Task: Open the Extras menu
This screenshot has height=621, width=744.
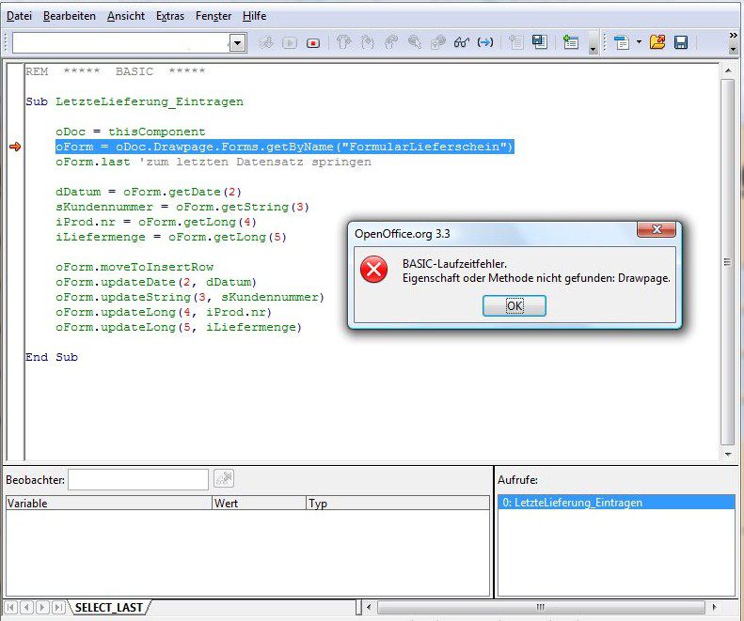Action: [x=170, y=16]
